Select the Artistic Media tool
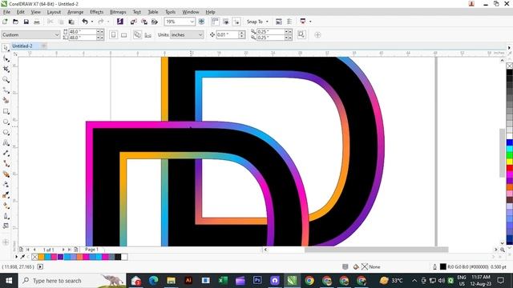The image size is (513, 288). click(x=6, y=100)
